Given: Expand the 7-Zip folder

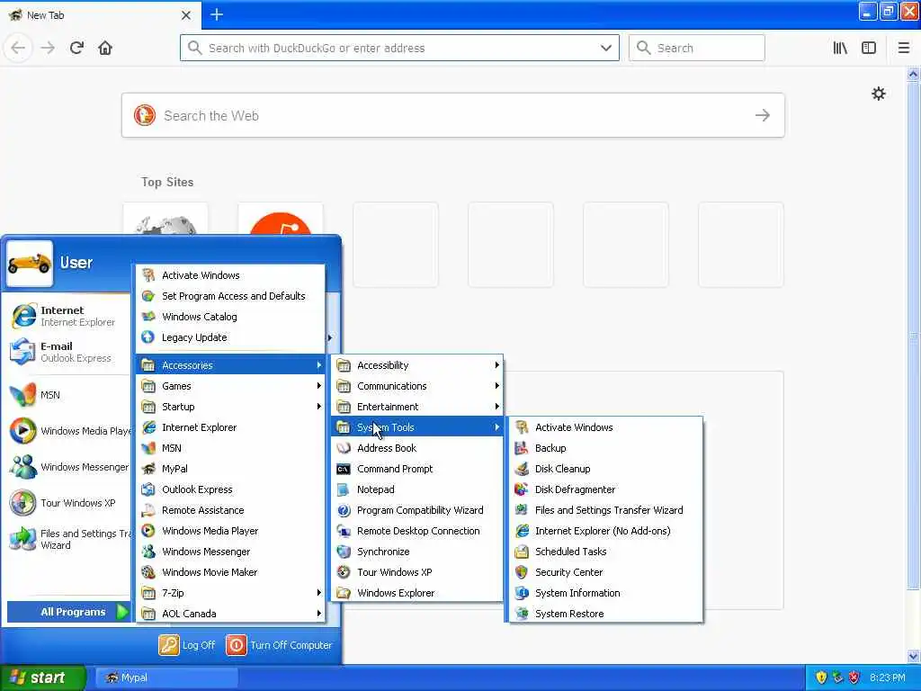Looking at the screenshot, I should [x=231, y=592].
